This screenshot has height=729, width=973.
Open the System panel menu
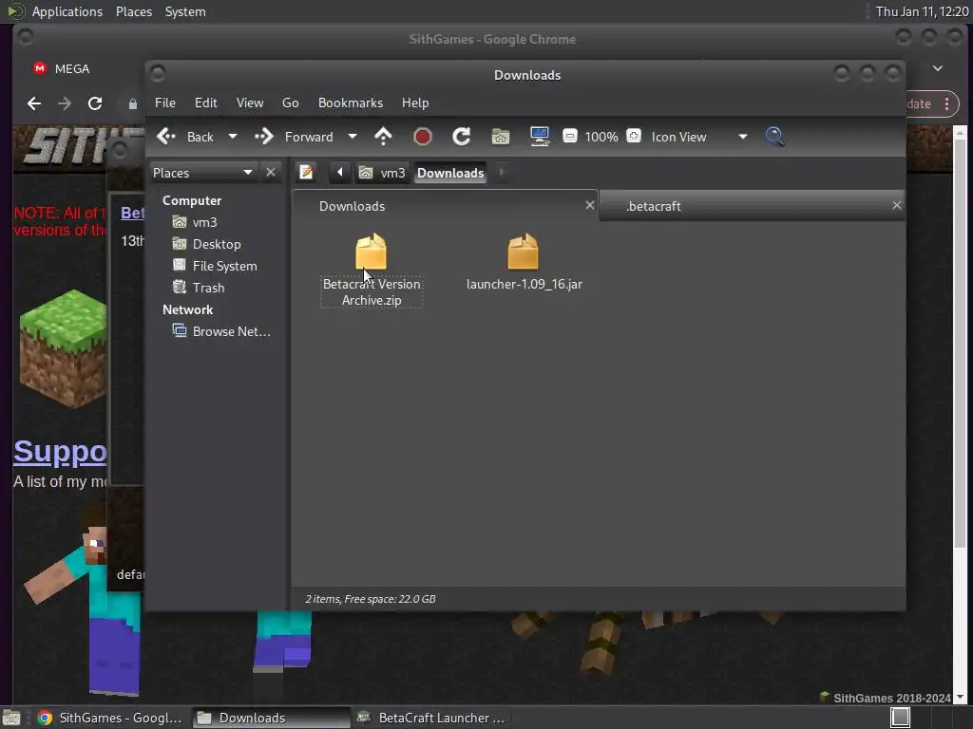(185, 11)
